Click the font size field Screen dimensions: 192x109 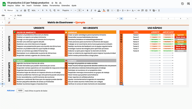[79, 10]
